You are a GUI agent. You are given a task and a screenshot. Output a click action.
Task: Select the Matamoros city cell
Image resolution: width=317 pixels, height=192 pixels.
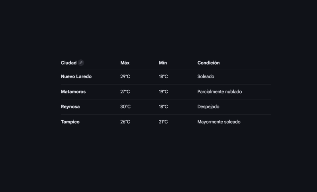(x=73, y=91)
